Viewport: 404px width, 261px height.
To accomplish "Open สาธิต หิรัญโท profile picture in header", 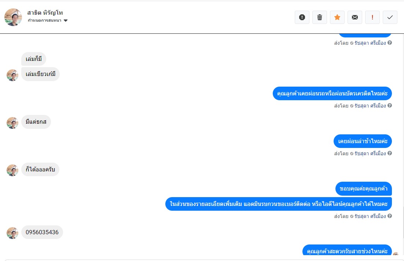I will (13, 17).
